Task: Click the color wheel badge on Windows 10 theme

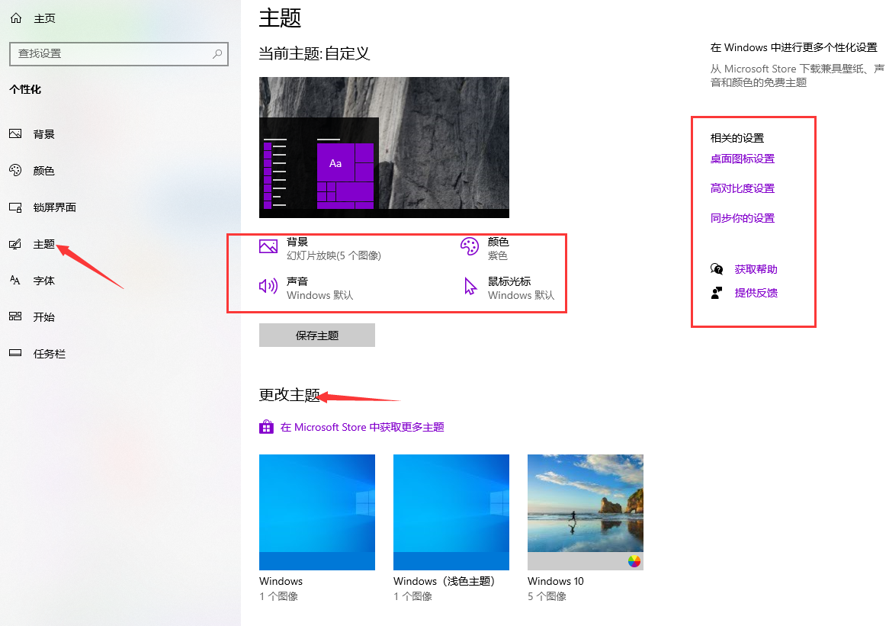Action: 634,560
